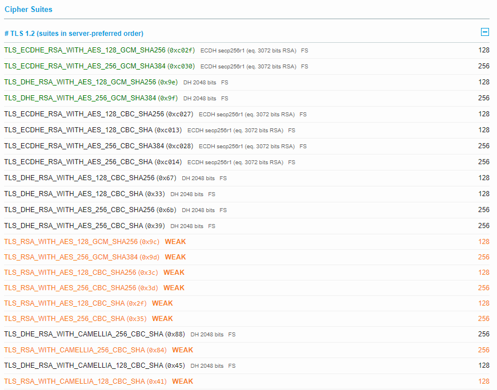Select TLS_DHE_RSA_WITH_AES_128_CBC_SHA256 (0x67) suite
This screenshot has width=497, height=390.
click(90, 178)
